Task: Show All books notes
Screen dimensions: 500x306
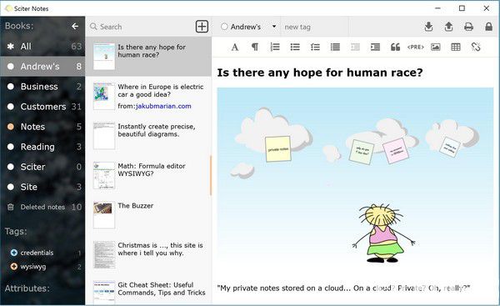Action: [42, 46]
